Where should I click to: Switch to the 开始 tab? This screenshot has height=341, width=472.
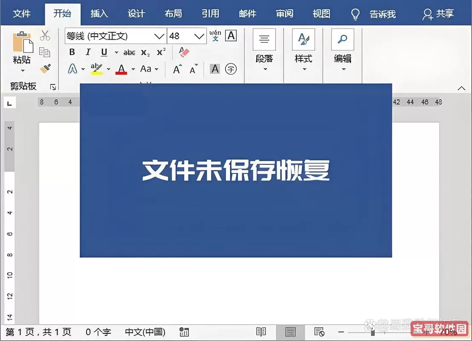(x=62, y=14)
